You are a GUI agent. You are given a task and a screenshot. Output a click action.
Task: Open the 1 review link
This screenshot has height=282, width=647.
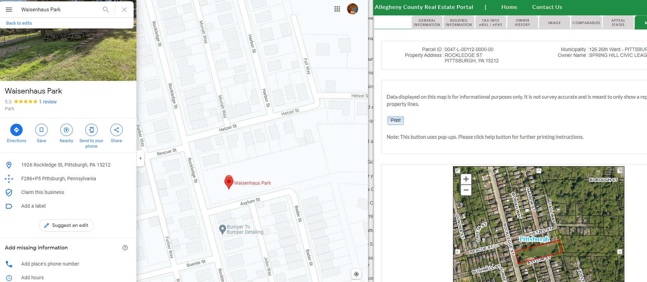click(48, 102)
